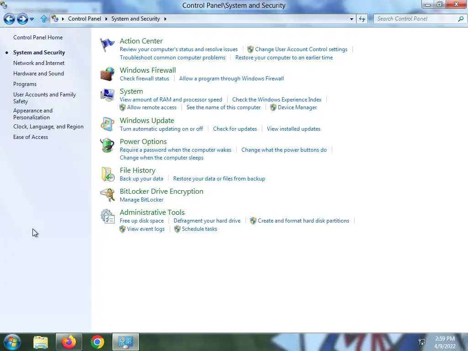Open the recent pages dropdown arrow
468x351 pixels.
point(32,19)
